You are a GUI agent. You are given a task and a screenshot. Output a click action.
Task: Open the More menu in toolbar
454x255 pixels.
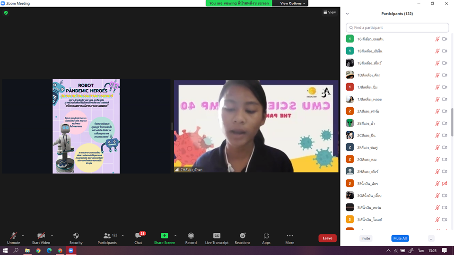289,238
